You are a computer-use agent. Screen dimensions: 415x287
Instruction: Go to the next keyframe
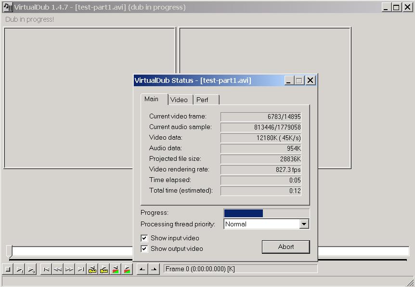pos(104,269)
